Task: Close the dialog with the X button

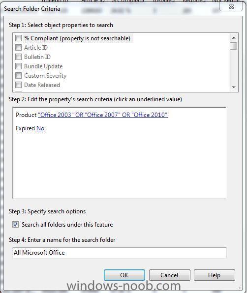Action: [x=232, y=6]
